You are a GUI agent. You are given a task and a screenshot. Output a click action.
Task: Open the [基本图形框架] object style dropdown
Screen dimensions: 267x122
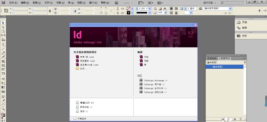[230, 9]
